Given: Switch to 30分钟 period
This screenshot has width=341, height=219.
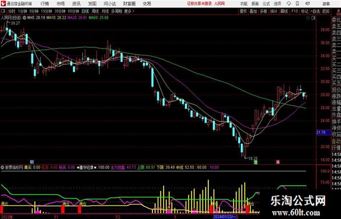Looking at the screenshot, I should (x=60, y=11).
